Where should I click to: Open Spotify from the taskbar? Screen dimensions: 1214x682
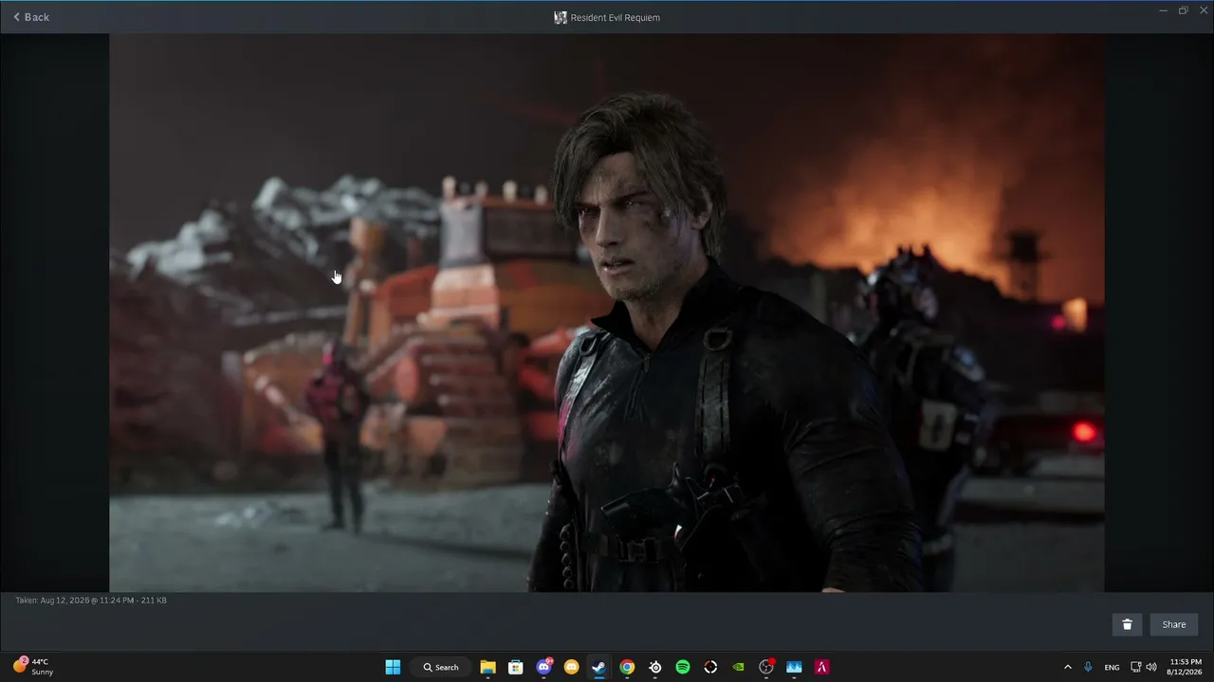click(x=683, y=667)
